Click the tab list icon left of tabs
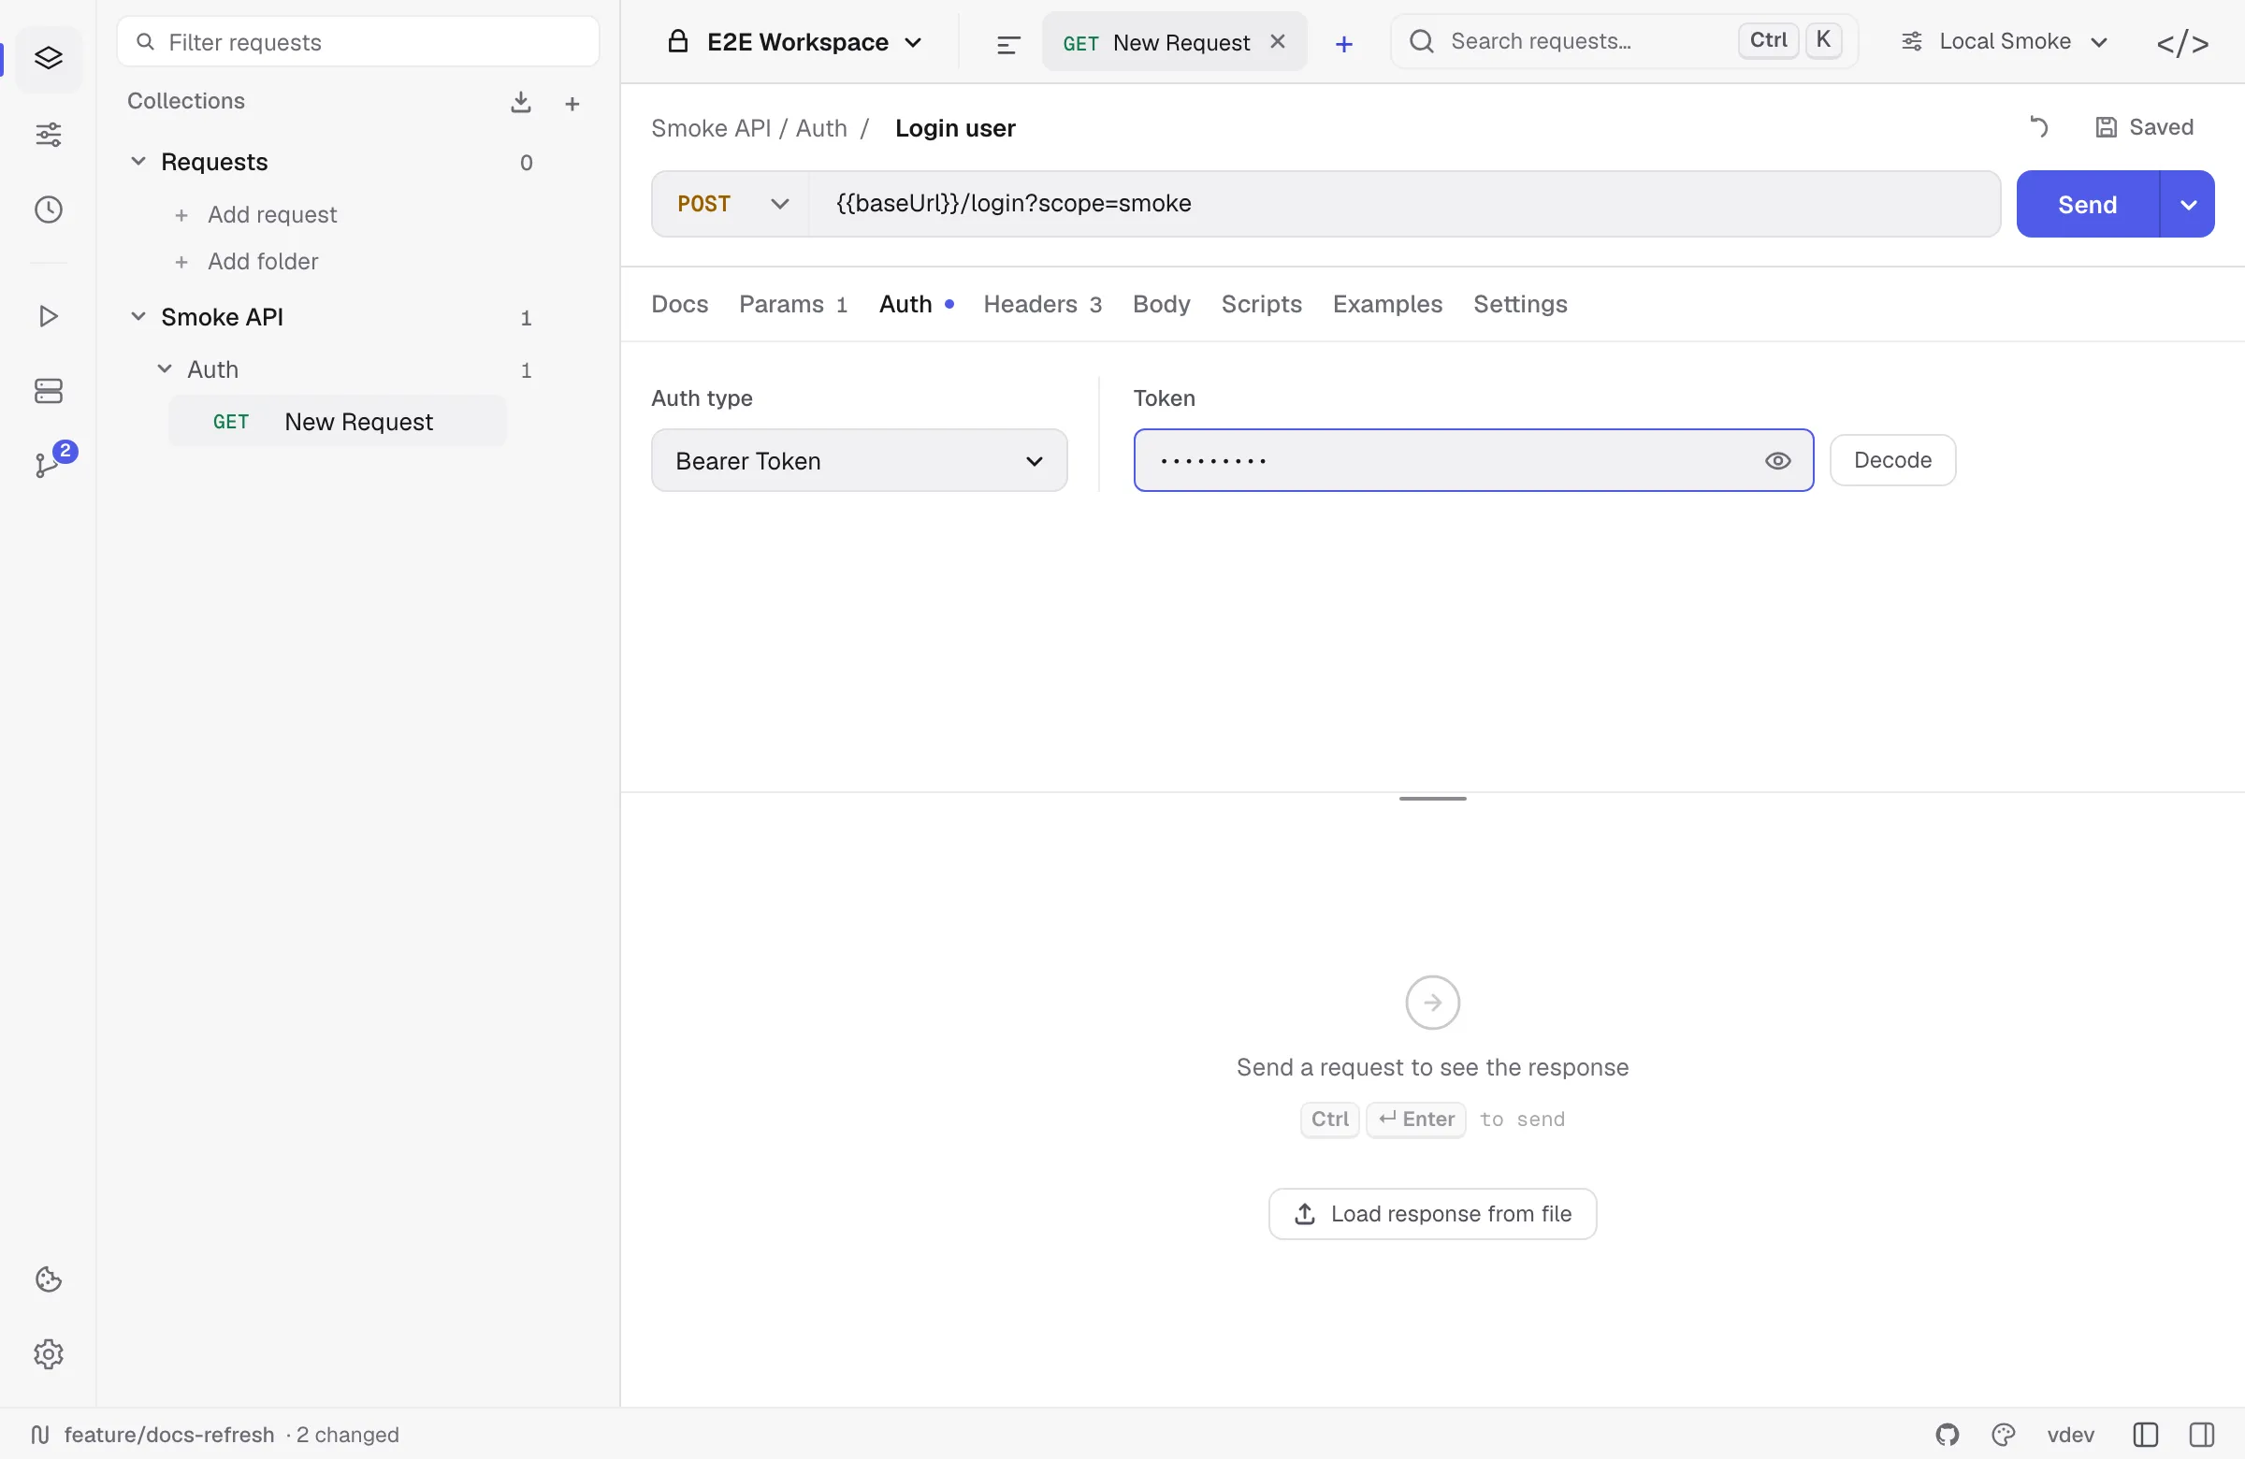Image resolution: width=2245 pixels, height=1459 pixels. tap(1008, 43)
